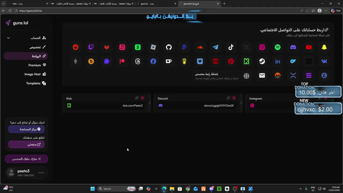Screen dimensions: 343x193
Task: Edit the Kick link with pencil icon
Action: pos(137,98)
